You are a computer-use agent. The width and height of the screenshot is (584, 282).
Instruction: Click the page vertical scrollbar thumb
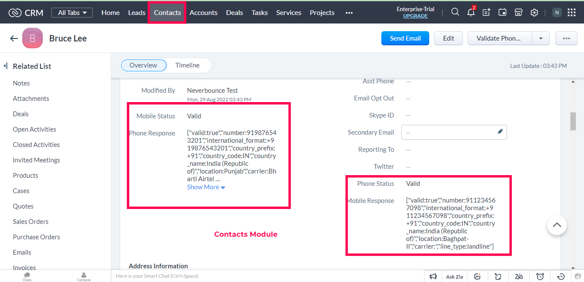tap(573, 121)
